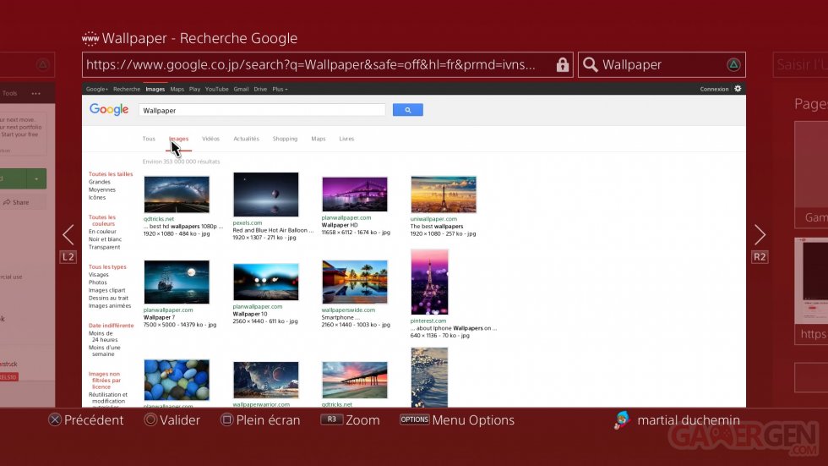Switch to the Vidéos results tab
Viewport: 828px width, 466px height.
point(210,139)
